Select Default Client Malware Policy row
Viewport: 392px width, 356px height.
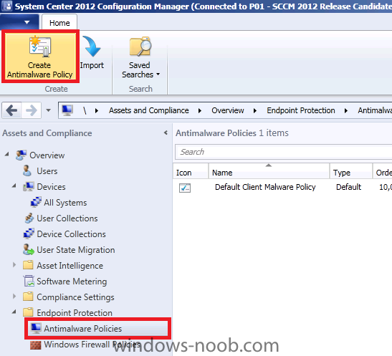point(282,188)
